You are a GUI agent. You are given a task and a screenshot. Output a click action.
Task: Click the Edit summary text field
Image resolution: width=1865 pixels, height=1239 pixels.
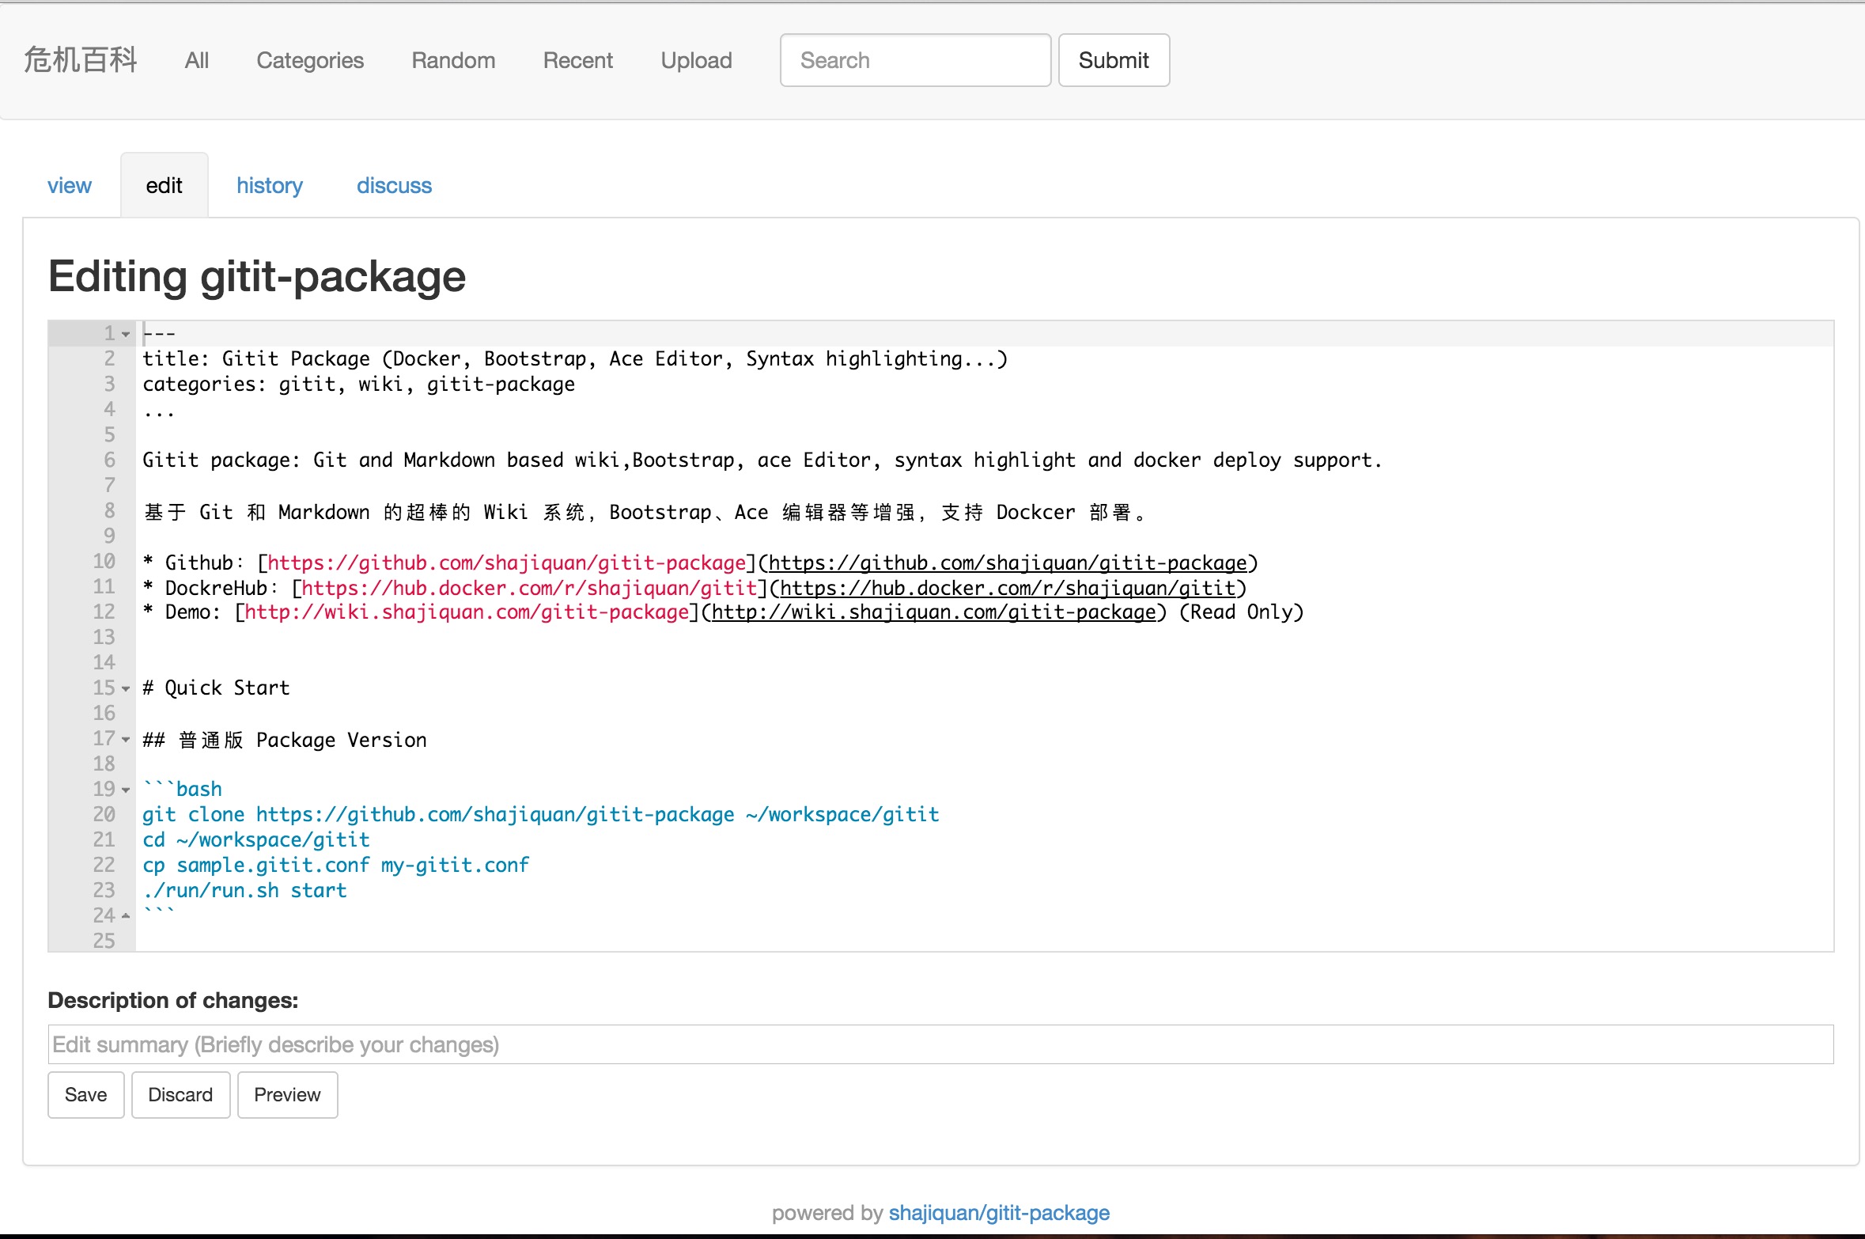point(940,1044)
